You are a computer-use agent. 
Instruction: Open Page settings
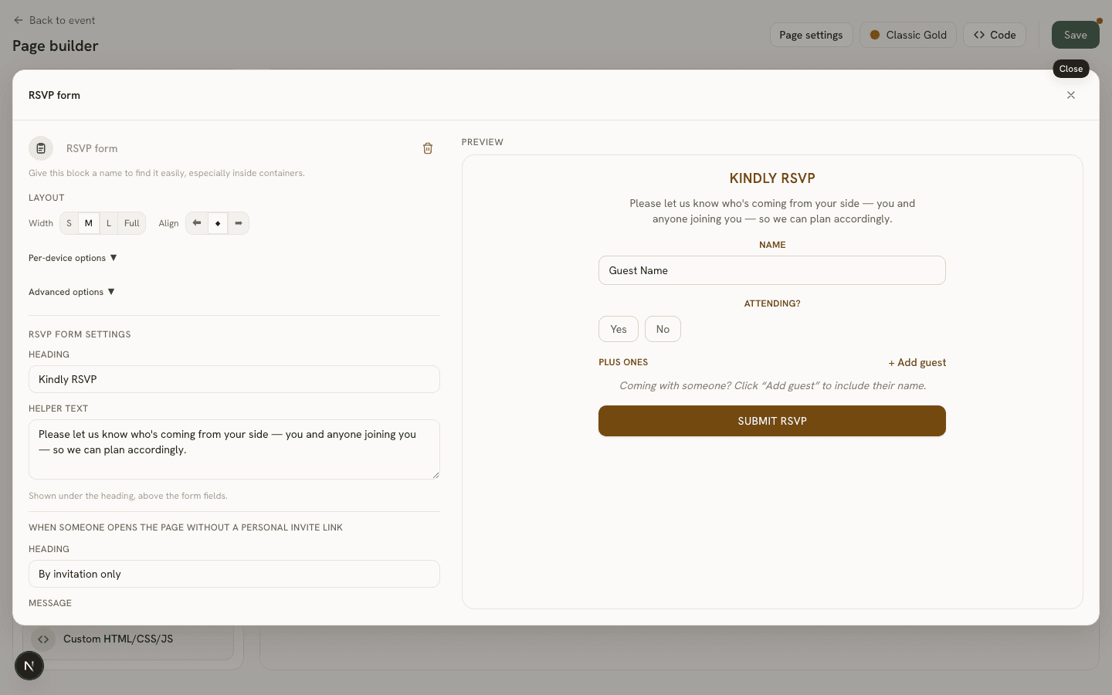811,35
